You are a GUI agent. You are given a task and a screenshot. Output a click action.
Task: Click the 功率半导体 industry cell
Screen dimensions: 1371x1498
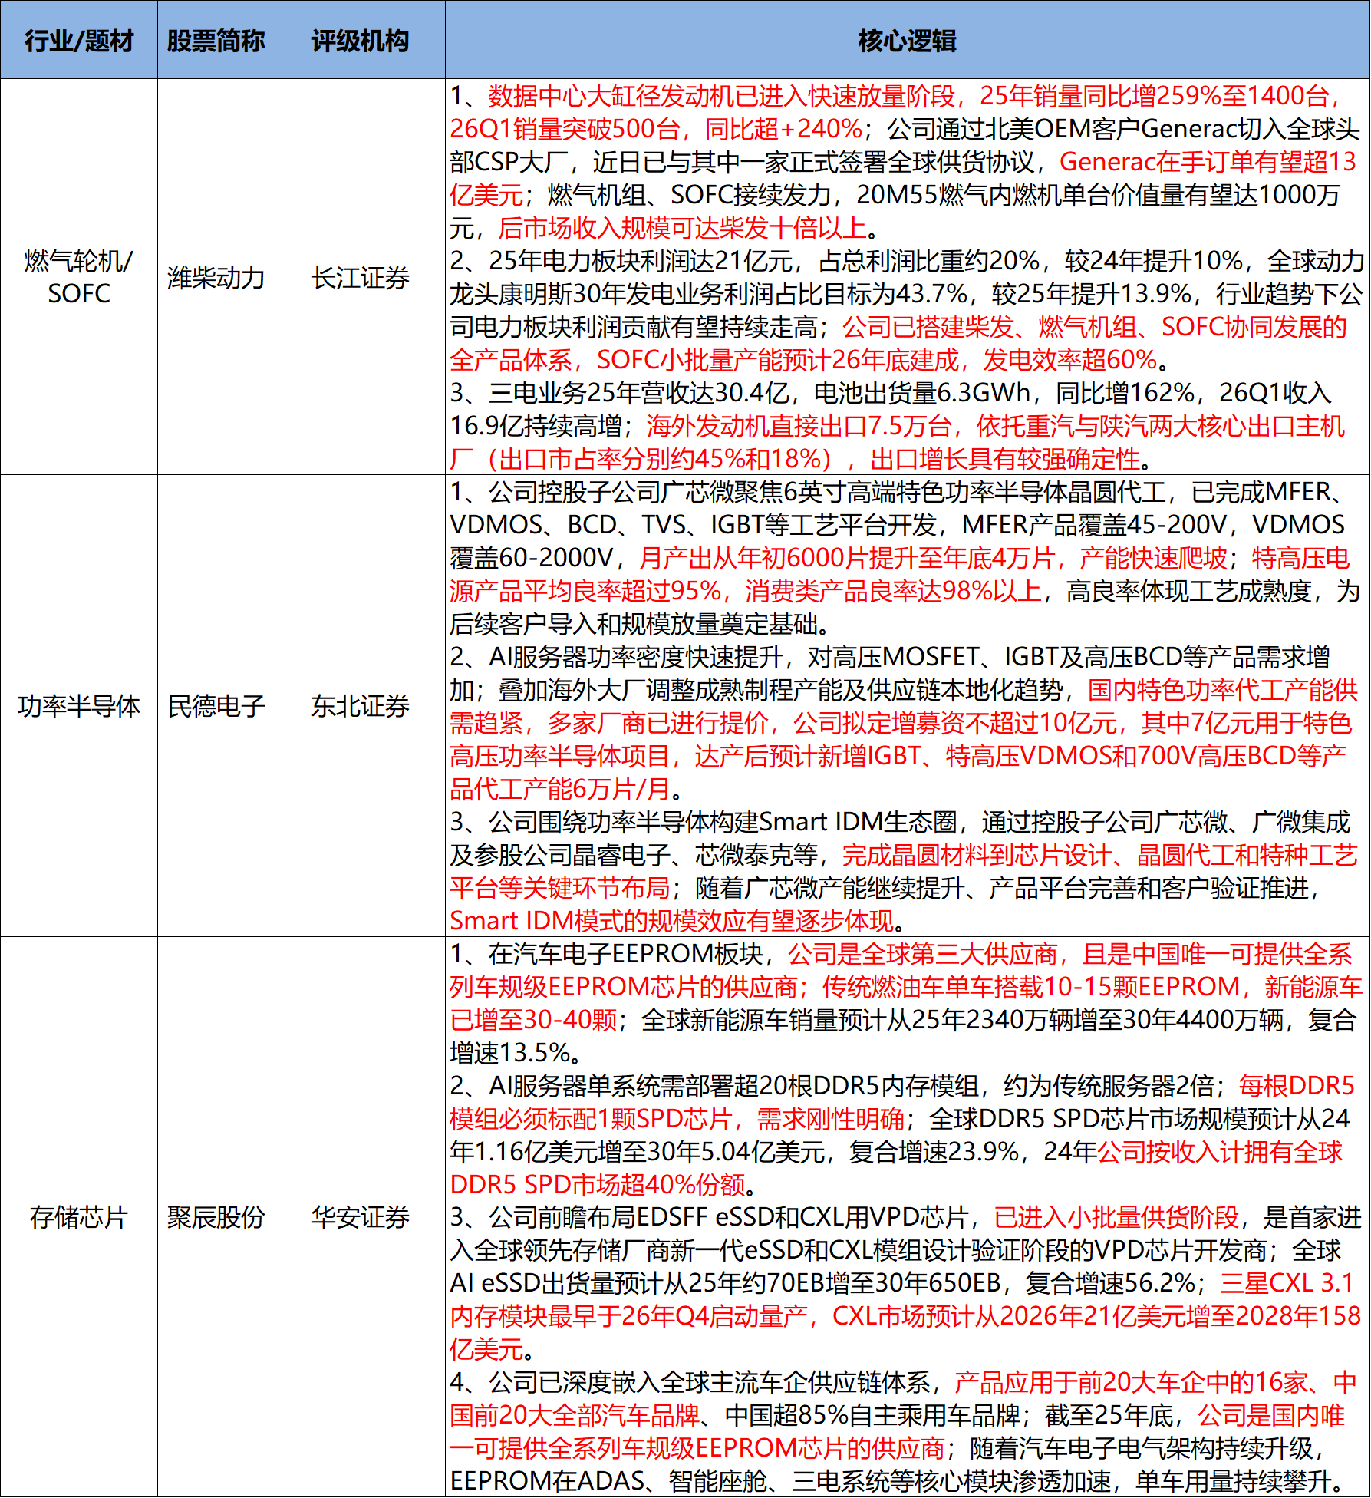click(79, 706)
